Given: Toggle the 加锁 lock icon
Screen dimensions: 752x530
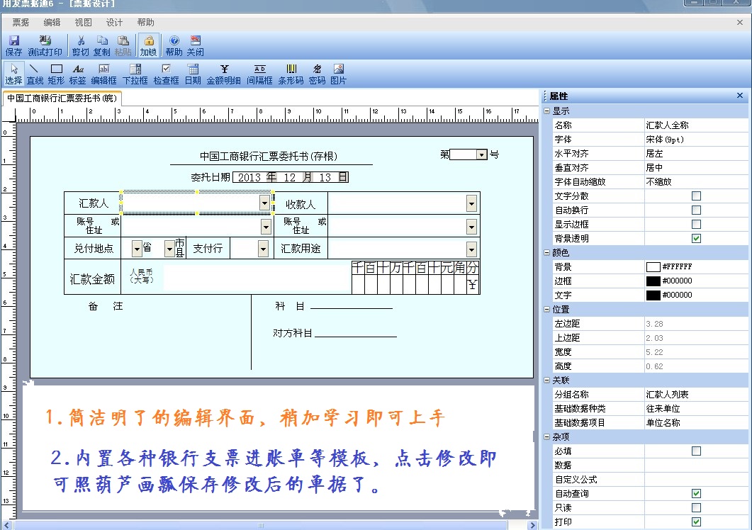Looking at the screenshot, I should [x=149, y=46].
